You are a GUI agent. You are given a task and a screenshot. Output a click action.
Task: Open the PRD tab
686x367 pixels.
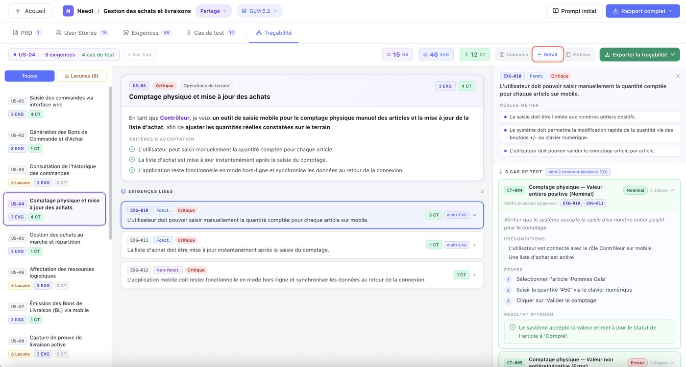point(27,33)
